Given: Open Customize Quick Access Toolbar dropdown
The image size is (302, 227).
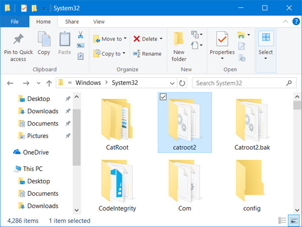Looking at the screenshot, I should tap(44, 9).
